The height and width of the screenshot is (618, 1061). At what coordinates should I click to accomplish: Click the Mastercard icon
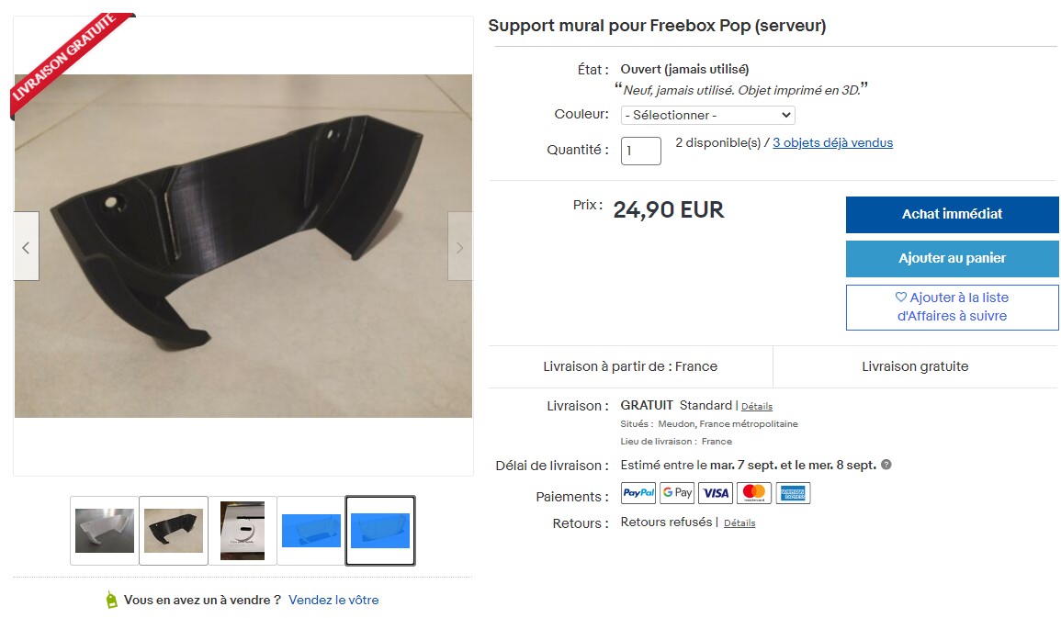tap(754, 493)
